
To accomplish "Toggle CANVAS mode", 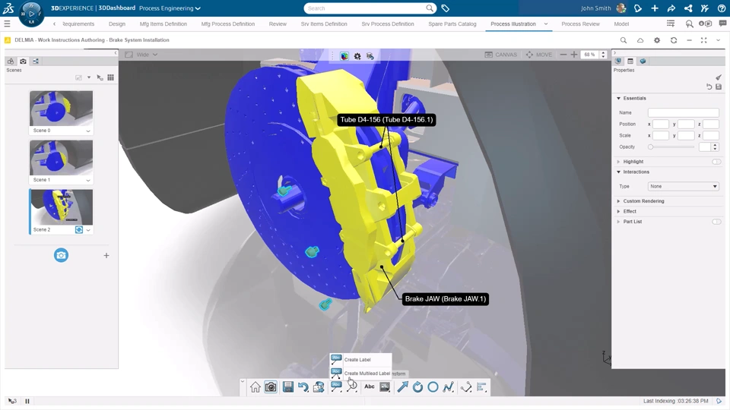I will click(501, 55).
